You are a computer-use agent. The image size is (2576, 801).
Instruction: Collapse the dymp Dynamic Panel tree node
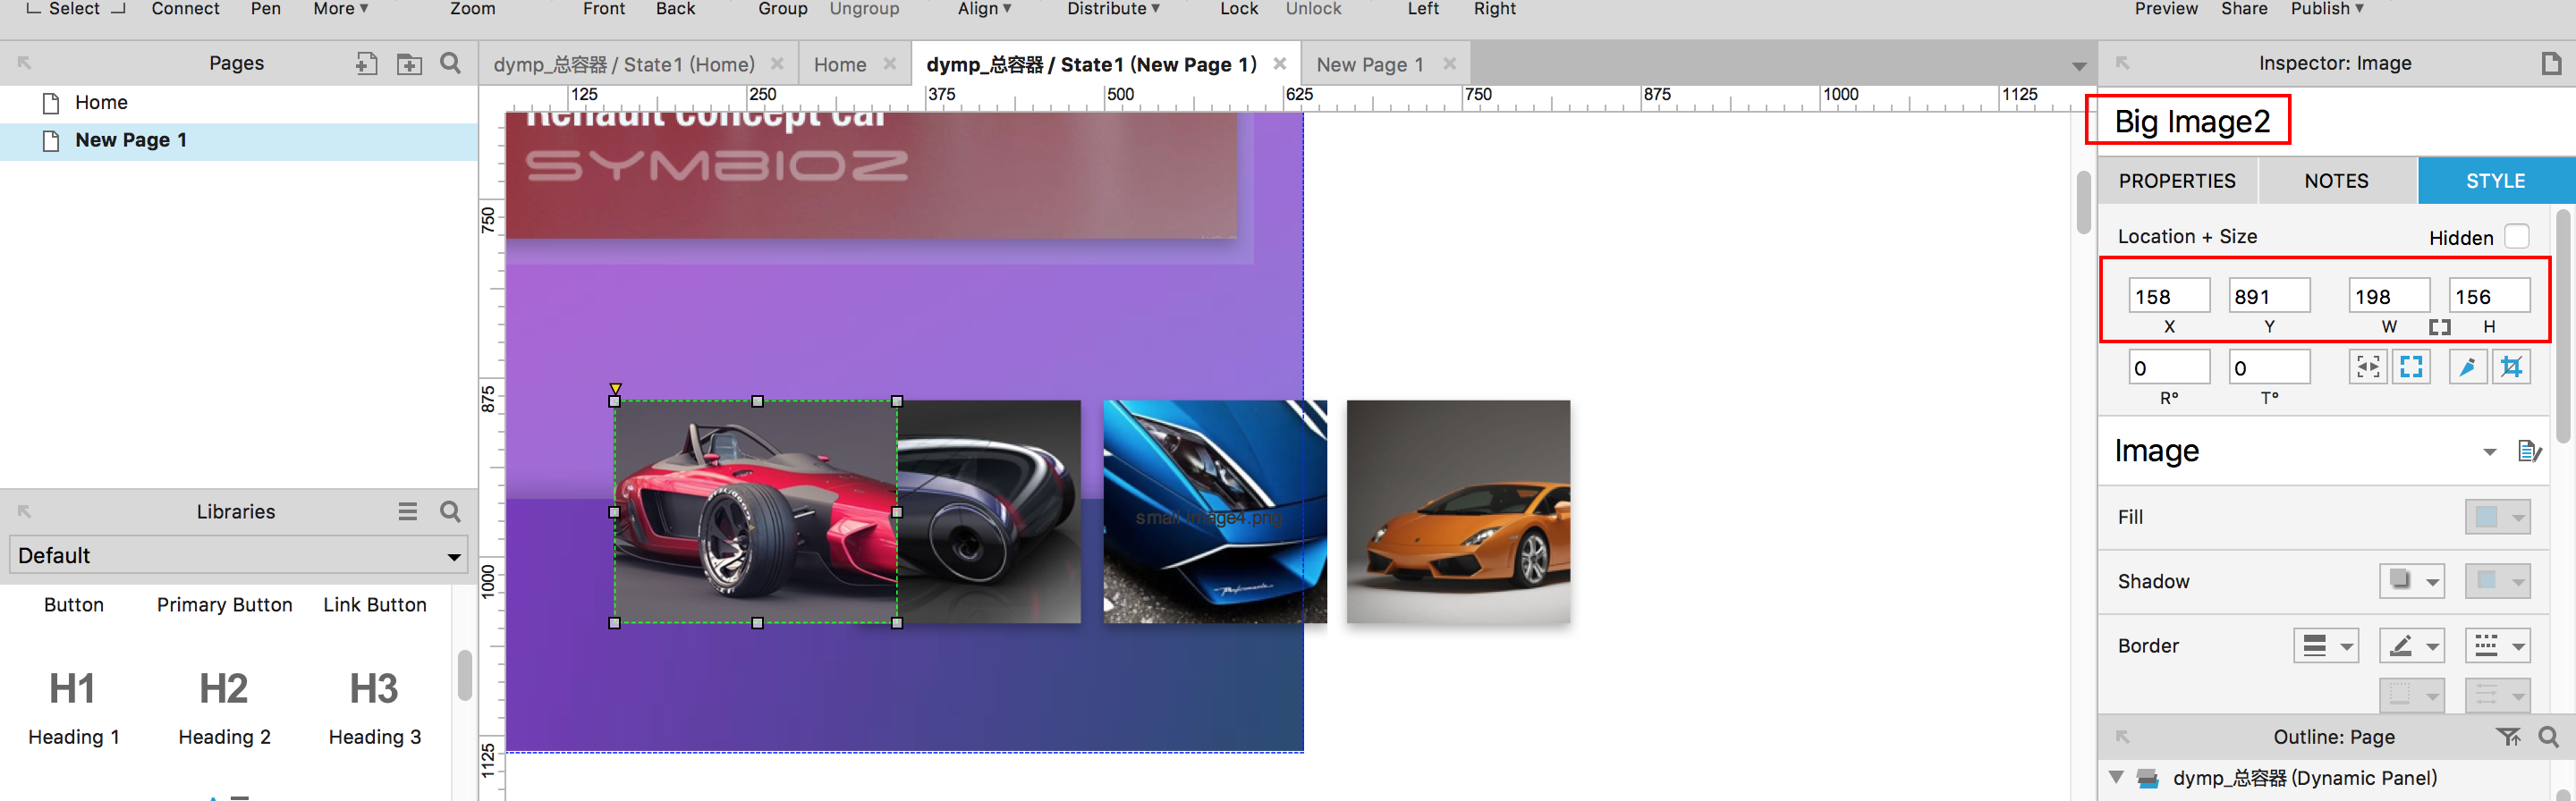tap(2115, 777)
